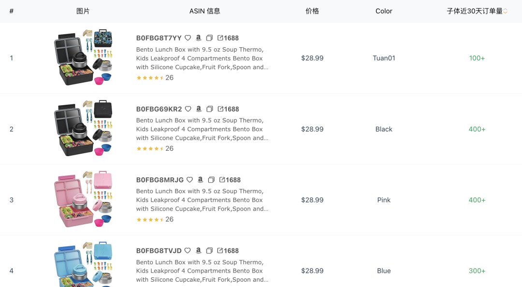Copy the ASIN B0FBG69KR2
This screenshot has width=522, height=287.
209,109
